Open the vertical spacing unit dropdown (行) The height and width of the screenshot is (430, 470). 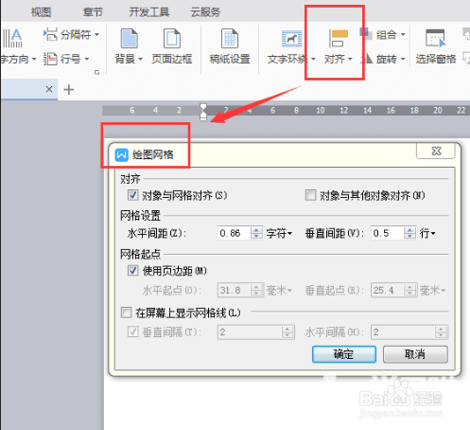coord(427,233)
